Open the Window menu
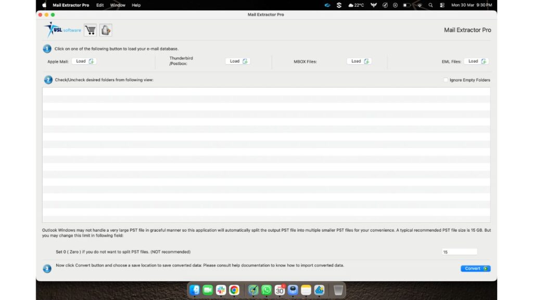 click(x=118, y=5)
